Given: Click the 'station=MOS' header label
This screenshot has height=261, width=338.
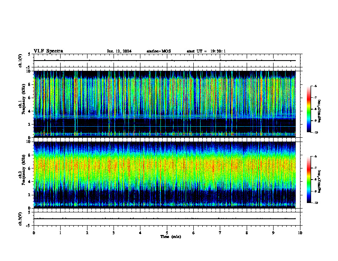Looking at the screenshot, I should coord(159,51).
